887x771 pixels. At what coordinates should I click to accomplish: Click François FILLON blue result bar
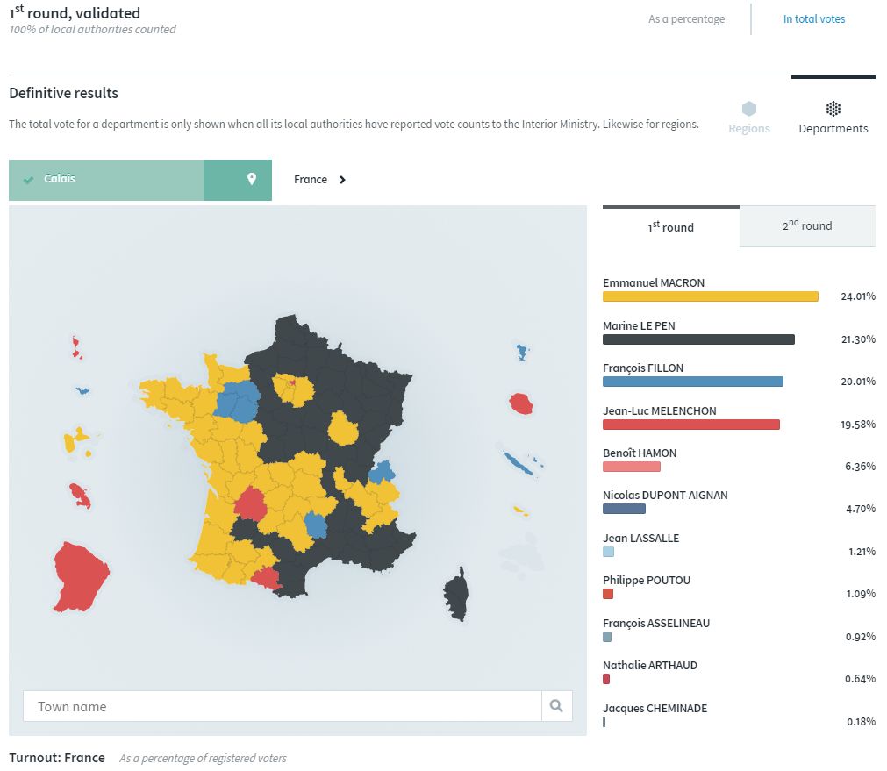pos(692,382)
